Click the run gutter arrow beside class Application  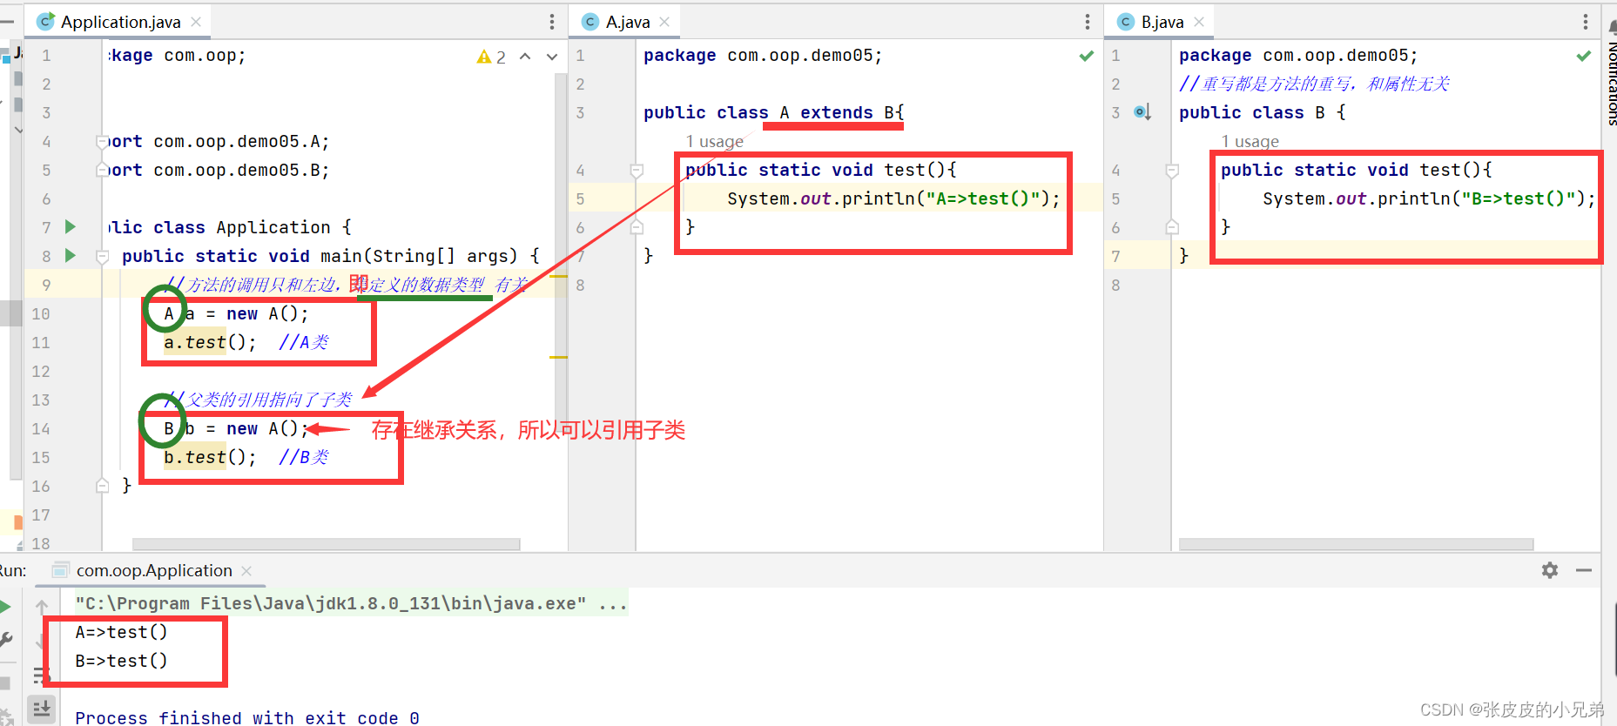point(71,227)
